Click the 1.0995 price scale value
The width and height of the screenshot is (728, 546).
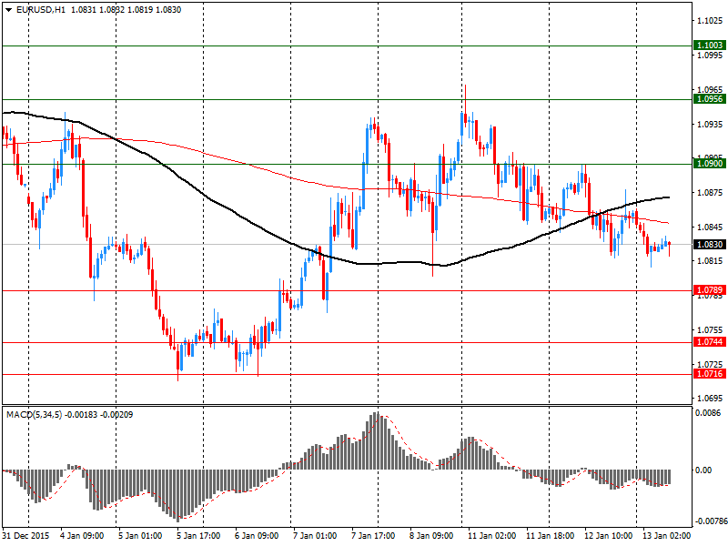(x=711, y=56)
